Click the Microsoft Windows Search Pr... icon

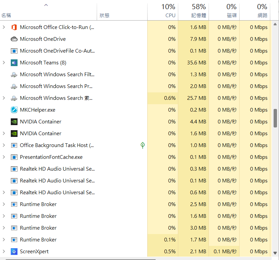pos(14,86)
